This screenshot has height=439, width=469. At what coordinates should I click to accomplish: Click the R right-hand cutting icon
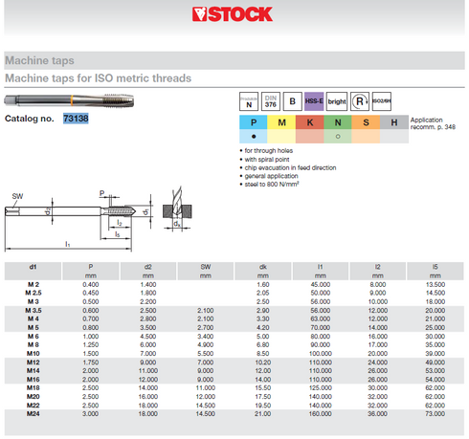tap(360, 101)
